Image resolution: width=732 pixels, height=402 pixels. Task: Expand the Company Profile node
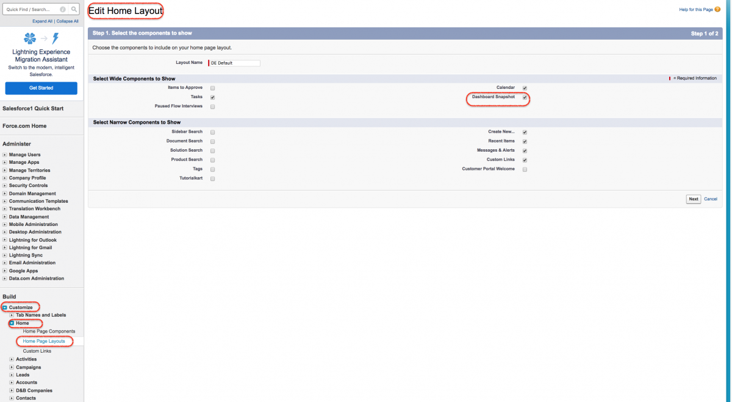(x=5, y=178)
